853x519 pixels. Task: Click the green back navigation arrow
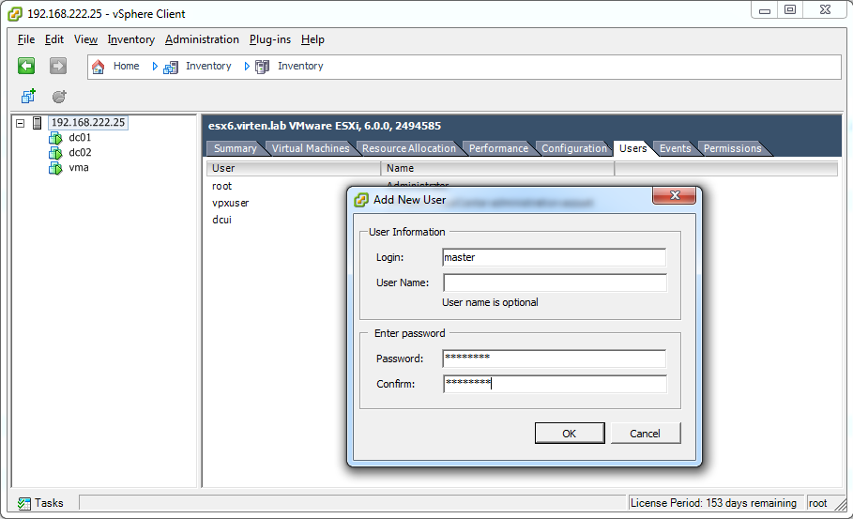(x=26, y=66)
